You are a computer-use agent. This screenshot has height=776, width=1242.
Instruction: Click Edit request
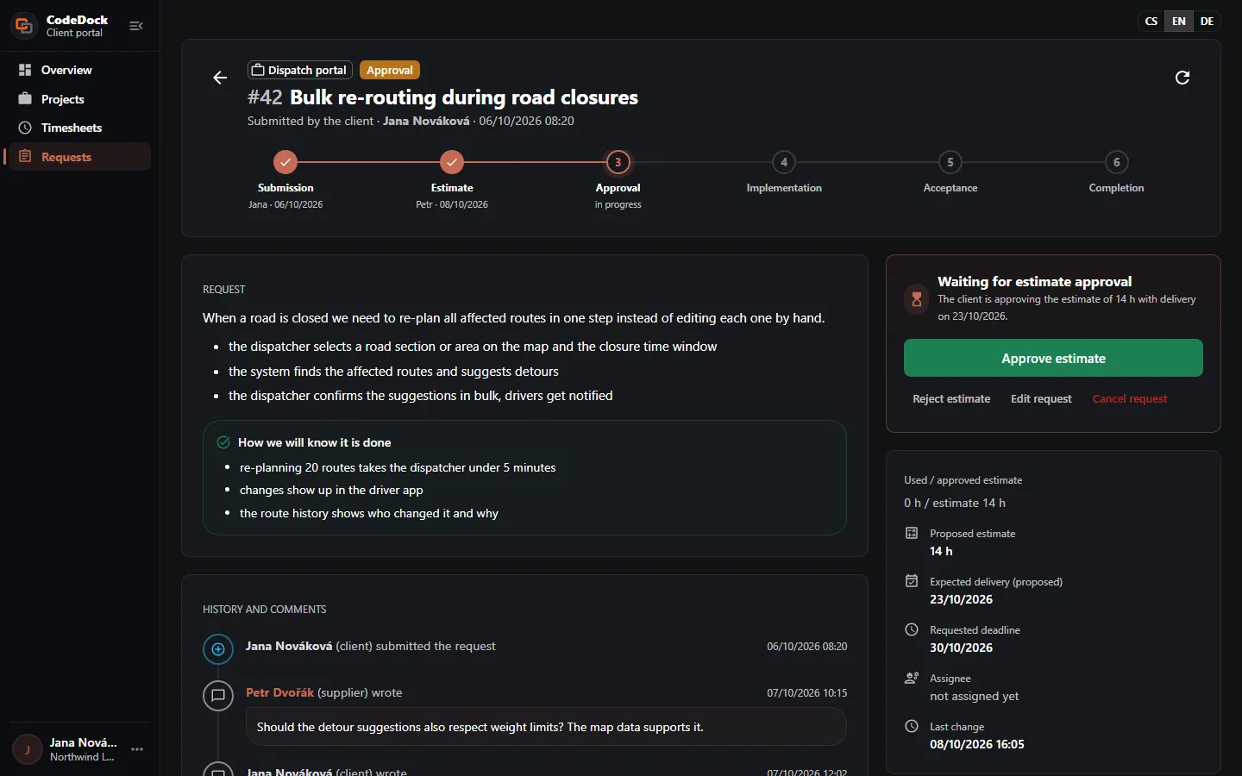[1041, 399]
